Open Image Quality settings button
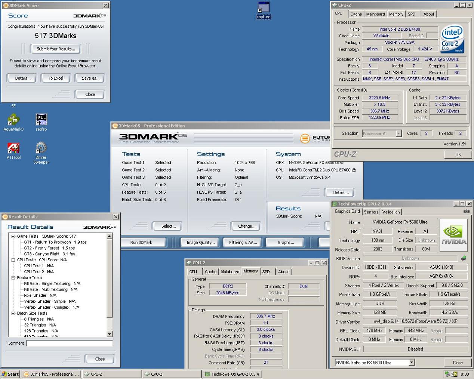The height and width of the screenshot is (379, 474). (201, 243)
